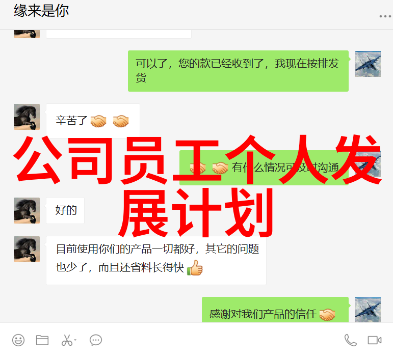The width and height of the screenshot is (393, 360).
Task: Click fighter jet avatar beside 可以了 message
Action: click(368, 64)
